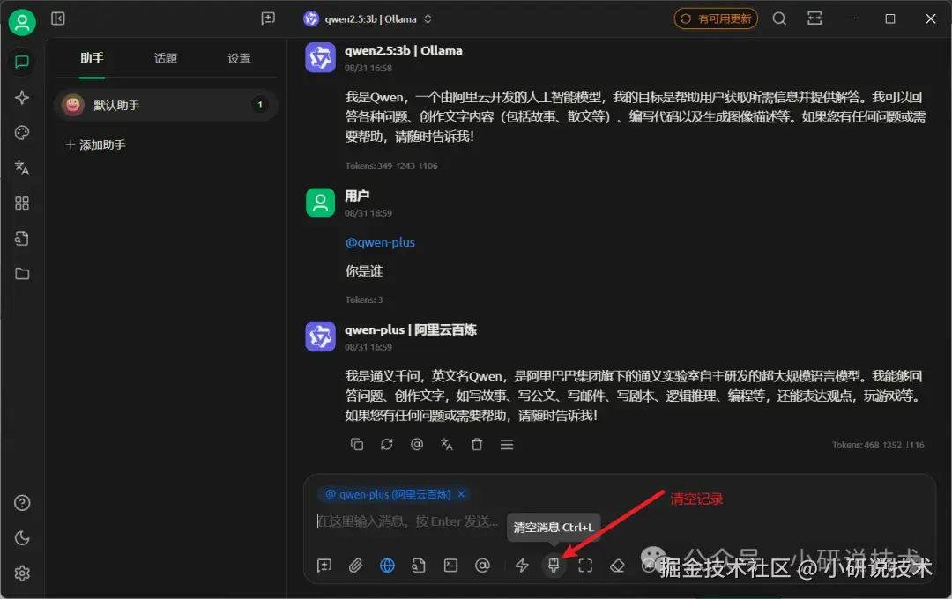Click the clear messages brush icon

[554, 566]
